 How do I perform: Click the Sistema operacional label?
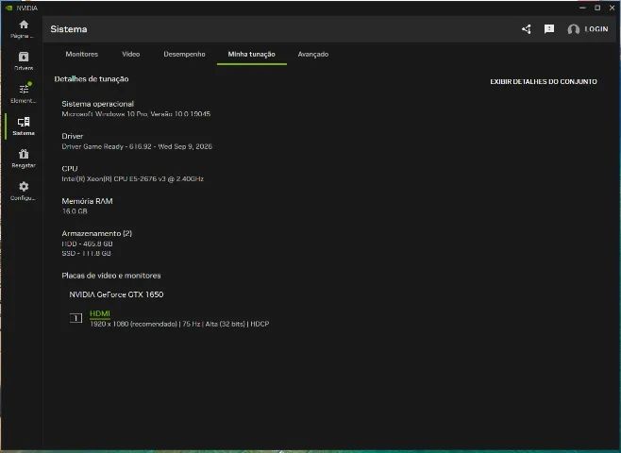[x=98, y=104]
